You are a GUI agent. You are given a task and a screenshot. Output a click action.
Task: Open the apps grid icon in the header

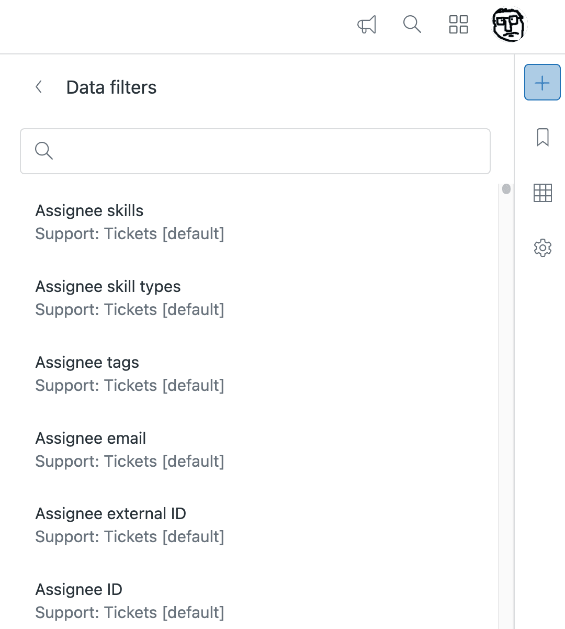click(458, 25)
